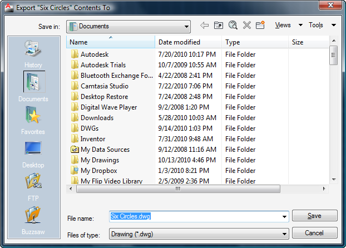Expand the Files of type dropdown
This screenshot has width=346, height=248.
[x=284, y=234]
